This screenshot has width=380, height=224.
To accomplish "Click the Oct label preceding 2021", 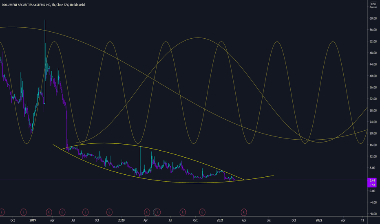I will (x=195, y=220).
